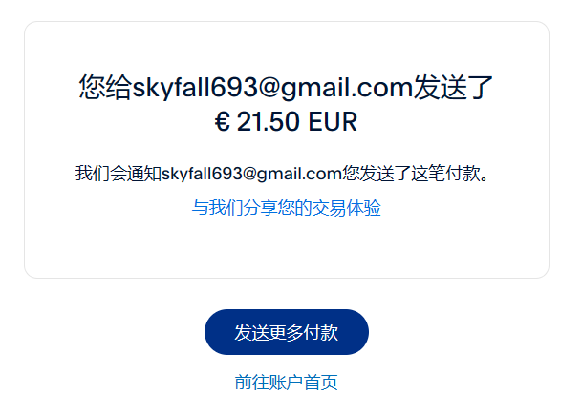Click 付款 on the dark blue button
Image resolution: width=582 pixels, height=416 pixels.
[321, 332]
